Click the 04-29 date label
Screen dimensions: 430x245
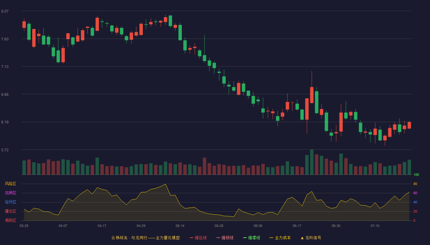tap(141, 226)
